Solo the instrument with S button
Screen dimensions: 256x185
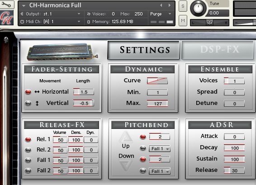click(x=183, y=6)
